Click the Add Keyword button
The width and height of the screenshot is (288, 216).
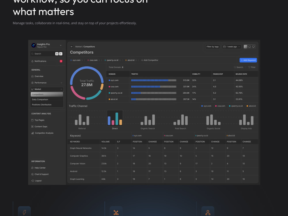pos(248,60)
